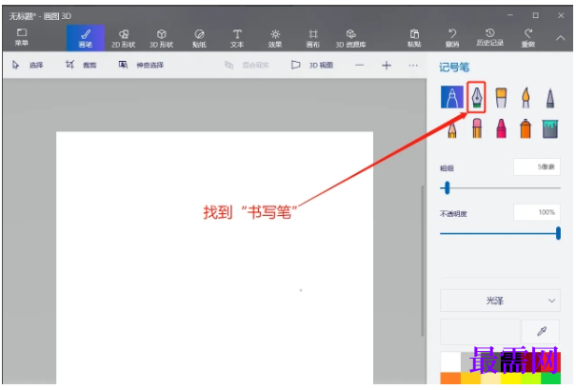Switch to 2D shapes tab
The image size is (576, 390).
[124, 38]
